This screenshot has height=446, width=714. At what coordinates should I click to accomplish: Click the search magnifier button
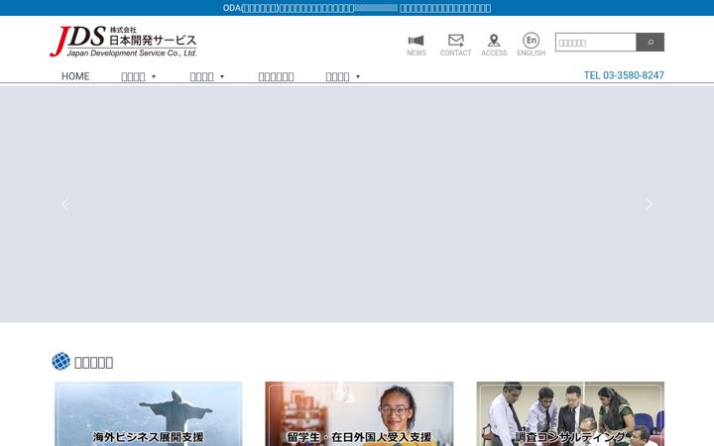pyautogui.click(x=651, y=42)
